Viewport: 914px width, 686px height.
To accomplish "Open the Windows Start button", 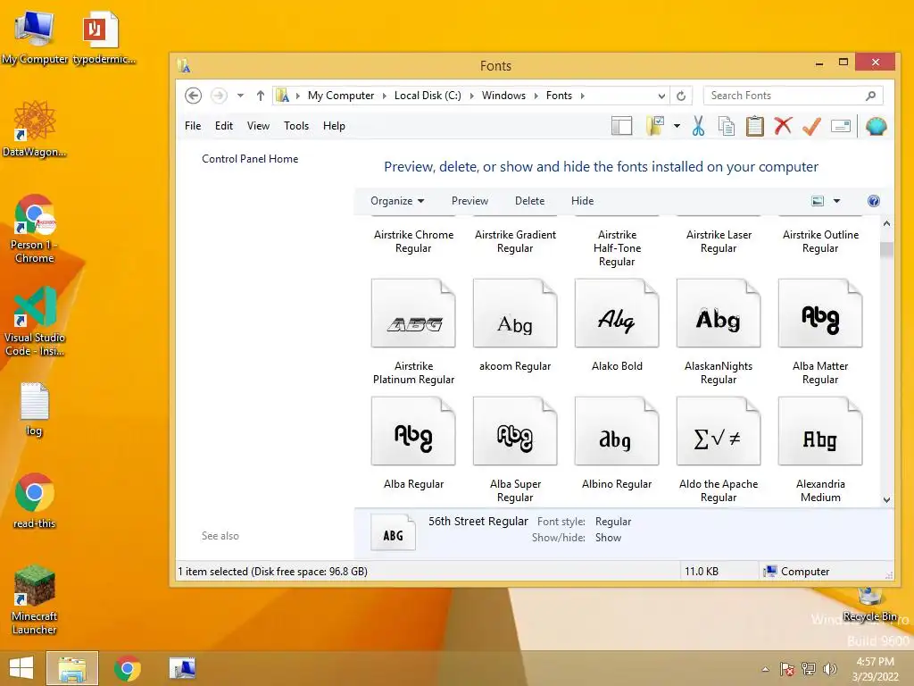I will click(21, 668).
